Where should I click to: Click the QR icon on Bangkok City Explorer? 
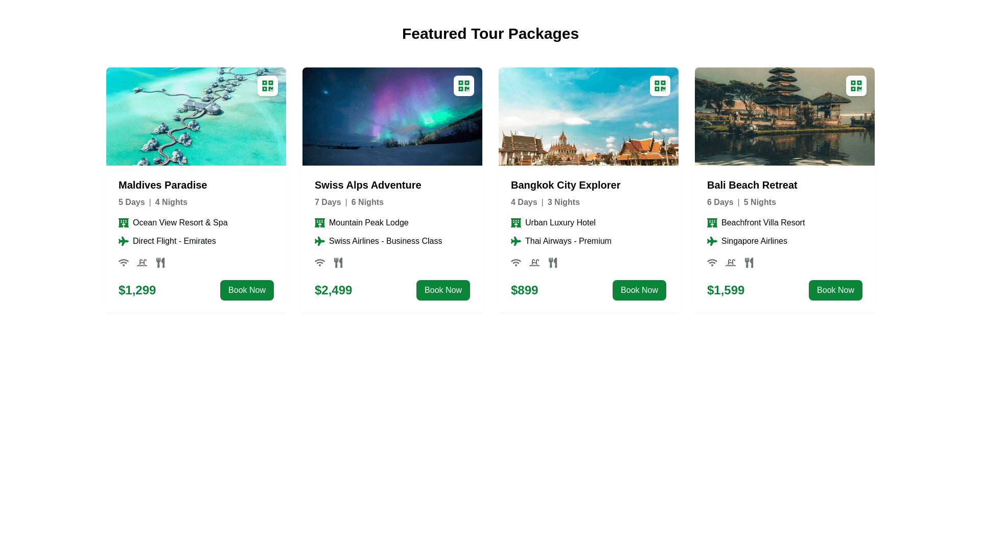point(660,86)
